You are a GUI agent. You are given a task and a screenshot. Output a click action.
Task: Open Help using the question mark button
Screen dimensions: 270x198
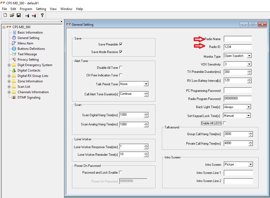click(42, 15)
